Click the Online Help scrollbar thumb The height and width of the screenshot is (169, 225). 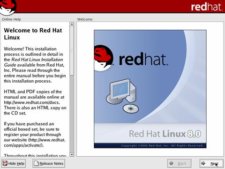click(72, 51)
